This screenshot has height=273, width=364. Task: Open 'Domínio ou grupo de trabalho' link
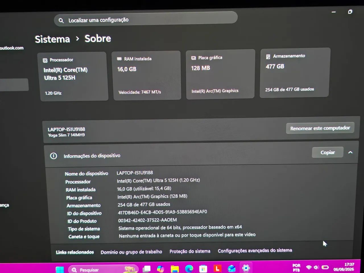point(131,252)
